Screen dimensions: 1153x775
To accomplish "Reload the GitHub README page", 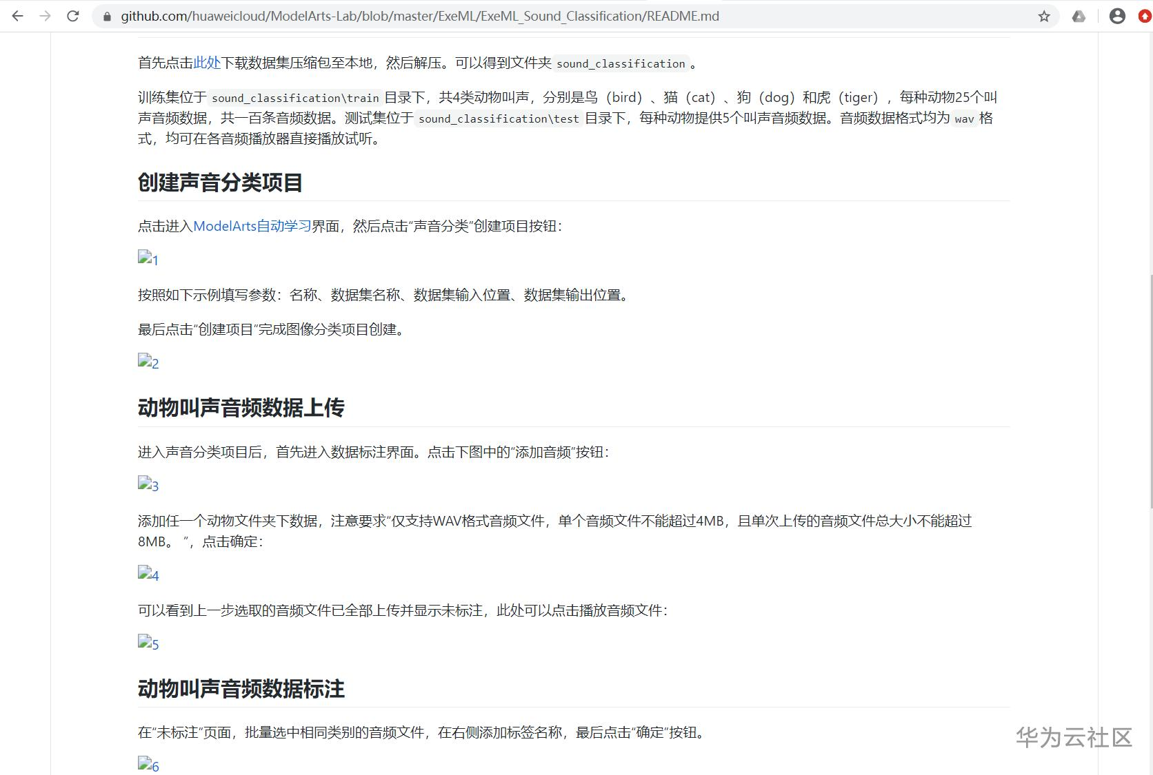I will [x=73, y=16].
